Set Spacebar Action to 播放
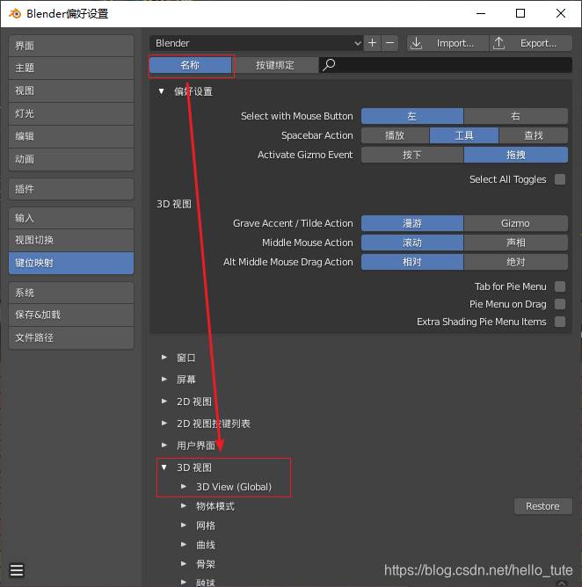The width and height of the screenshot is (582, 587). point(395,135)
